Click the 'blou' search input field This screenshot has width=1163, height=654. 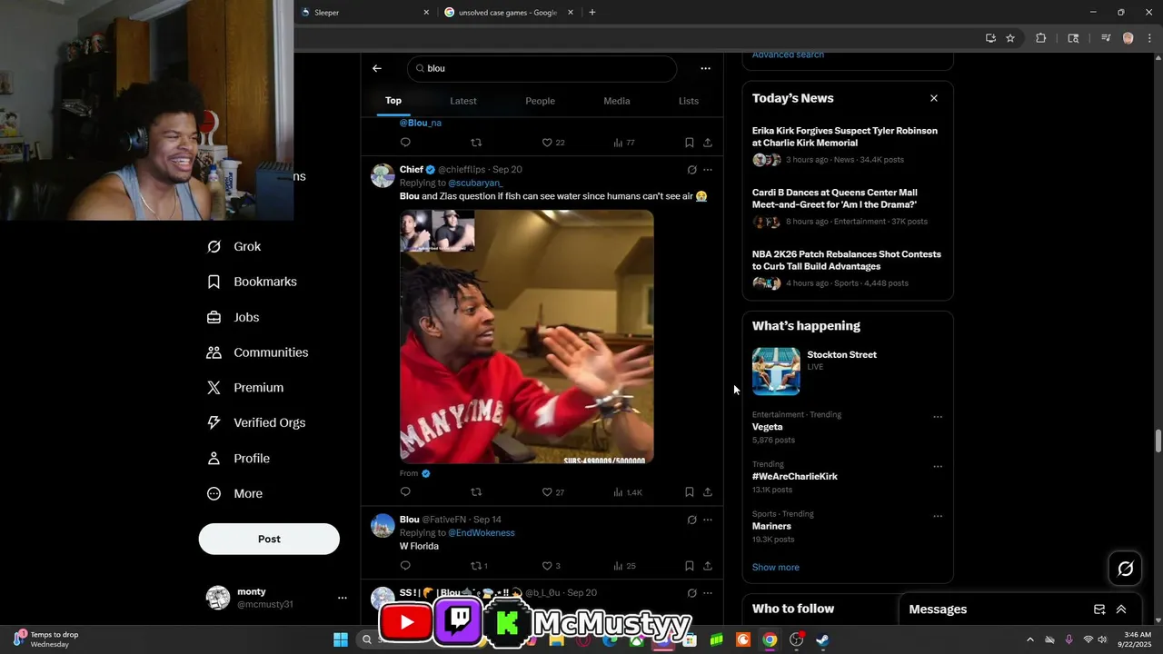542,68
